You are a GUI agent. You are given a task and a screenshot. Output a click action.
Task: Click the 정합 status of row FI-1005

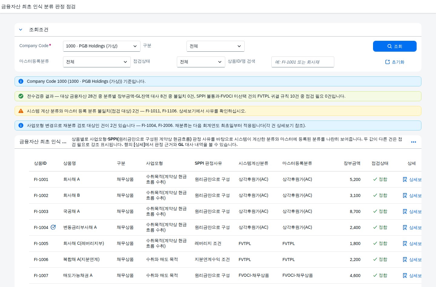tap(380, 243)
